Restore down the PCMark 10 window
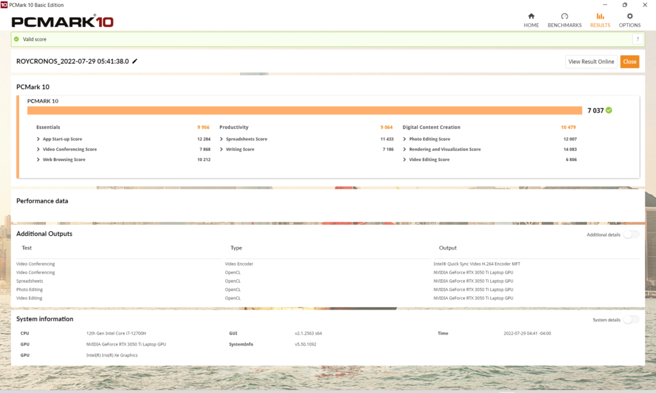Viewport: 656px width, 393px height. 625,4
